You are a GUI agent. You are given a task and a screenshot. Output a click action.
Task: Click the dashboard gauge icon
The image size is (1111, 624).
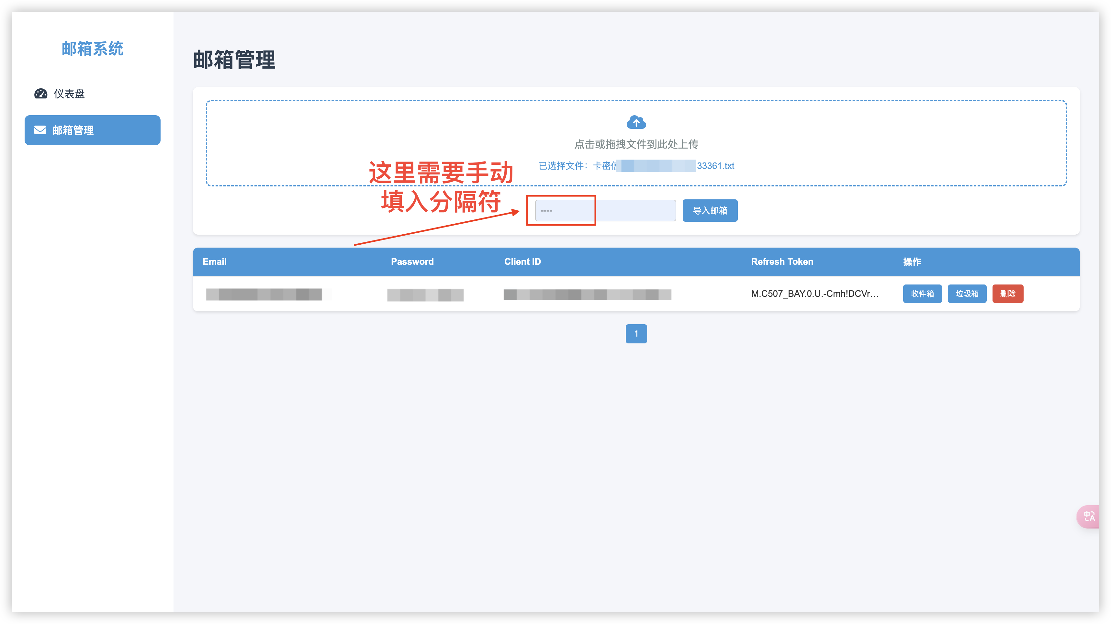click(40, 94)
